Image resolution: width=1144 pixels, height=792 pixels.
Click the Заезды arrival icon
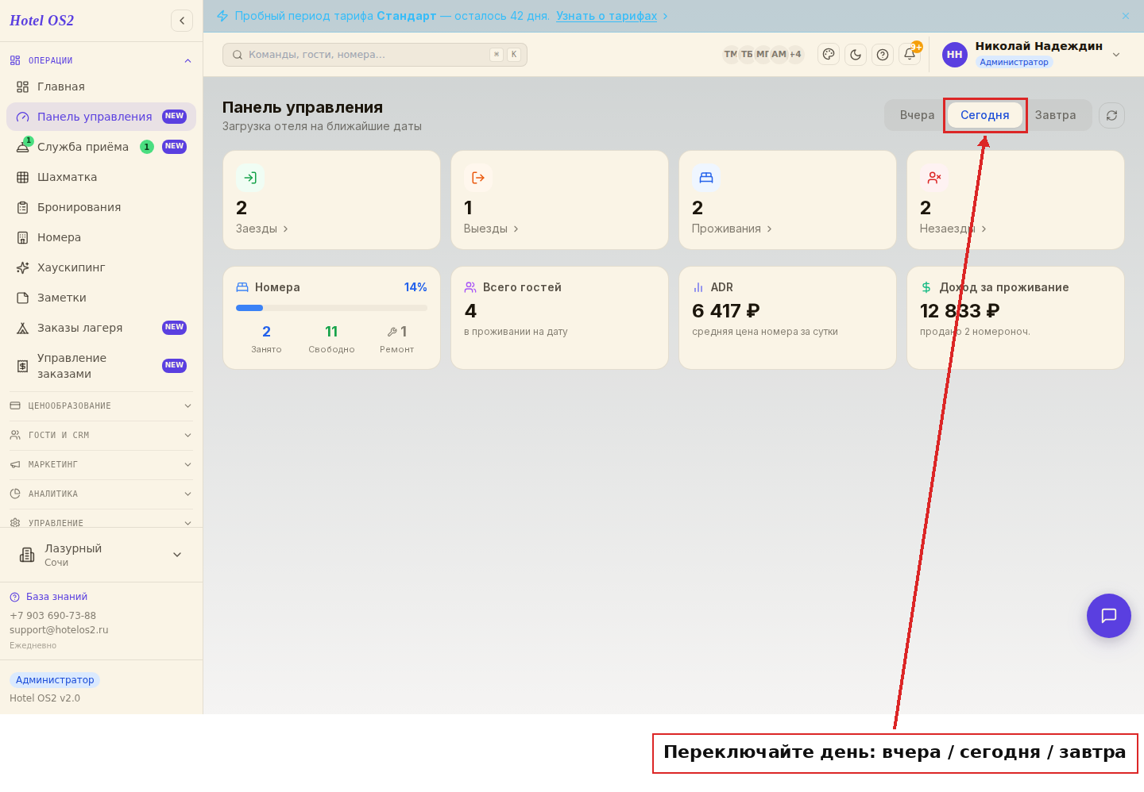(250, 178)
